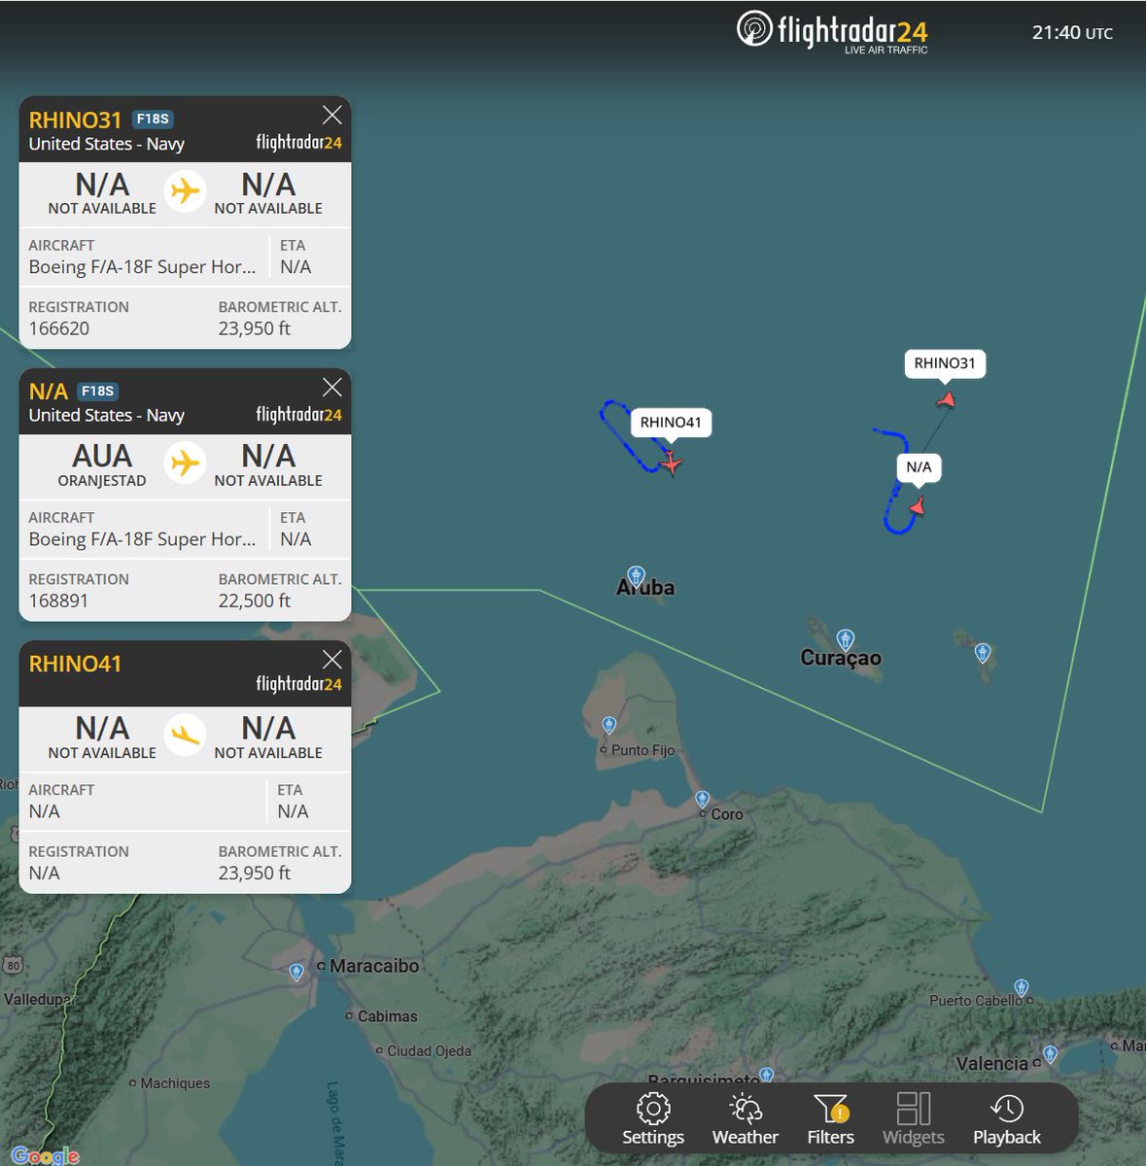The width and height of the screenshot is (1146, 1166).
Task: Click the Coro airport pin
Action: pyautogui.click(x=703, y=800)
